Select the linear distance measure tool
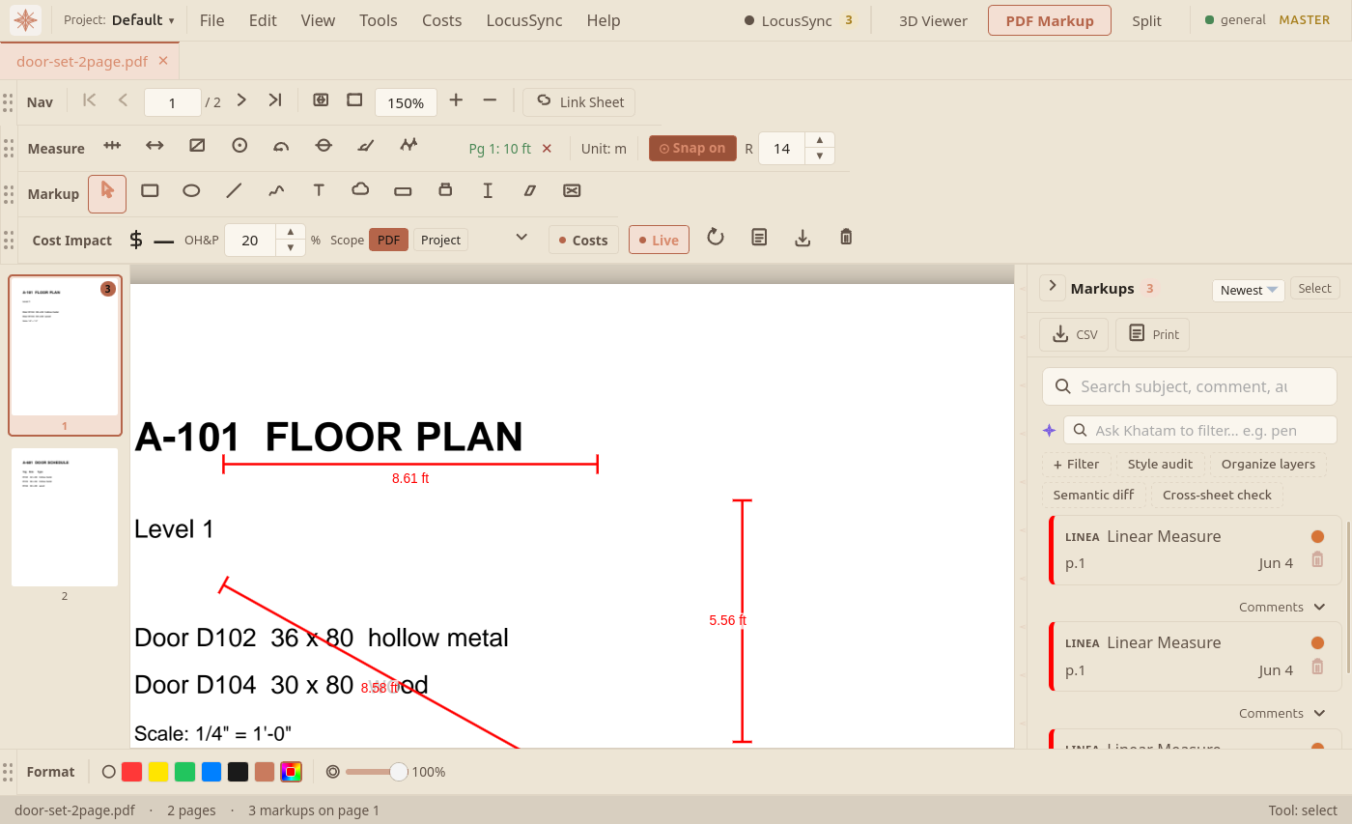Screen dimensions: 1352x824 coord(155,146)
